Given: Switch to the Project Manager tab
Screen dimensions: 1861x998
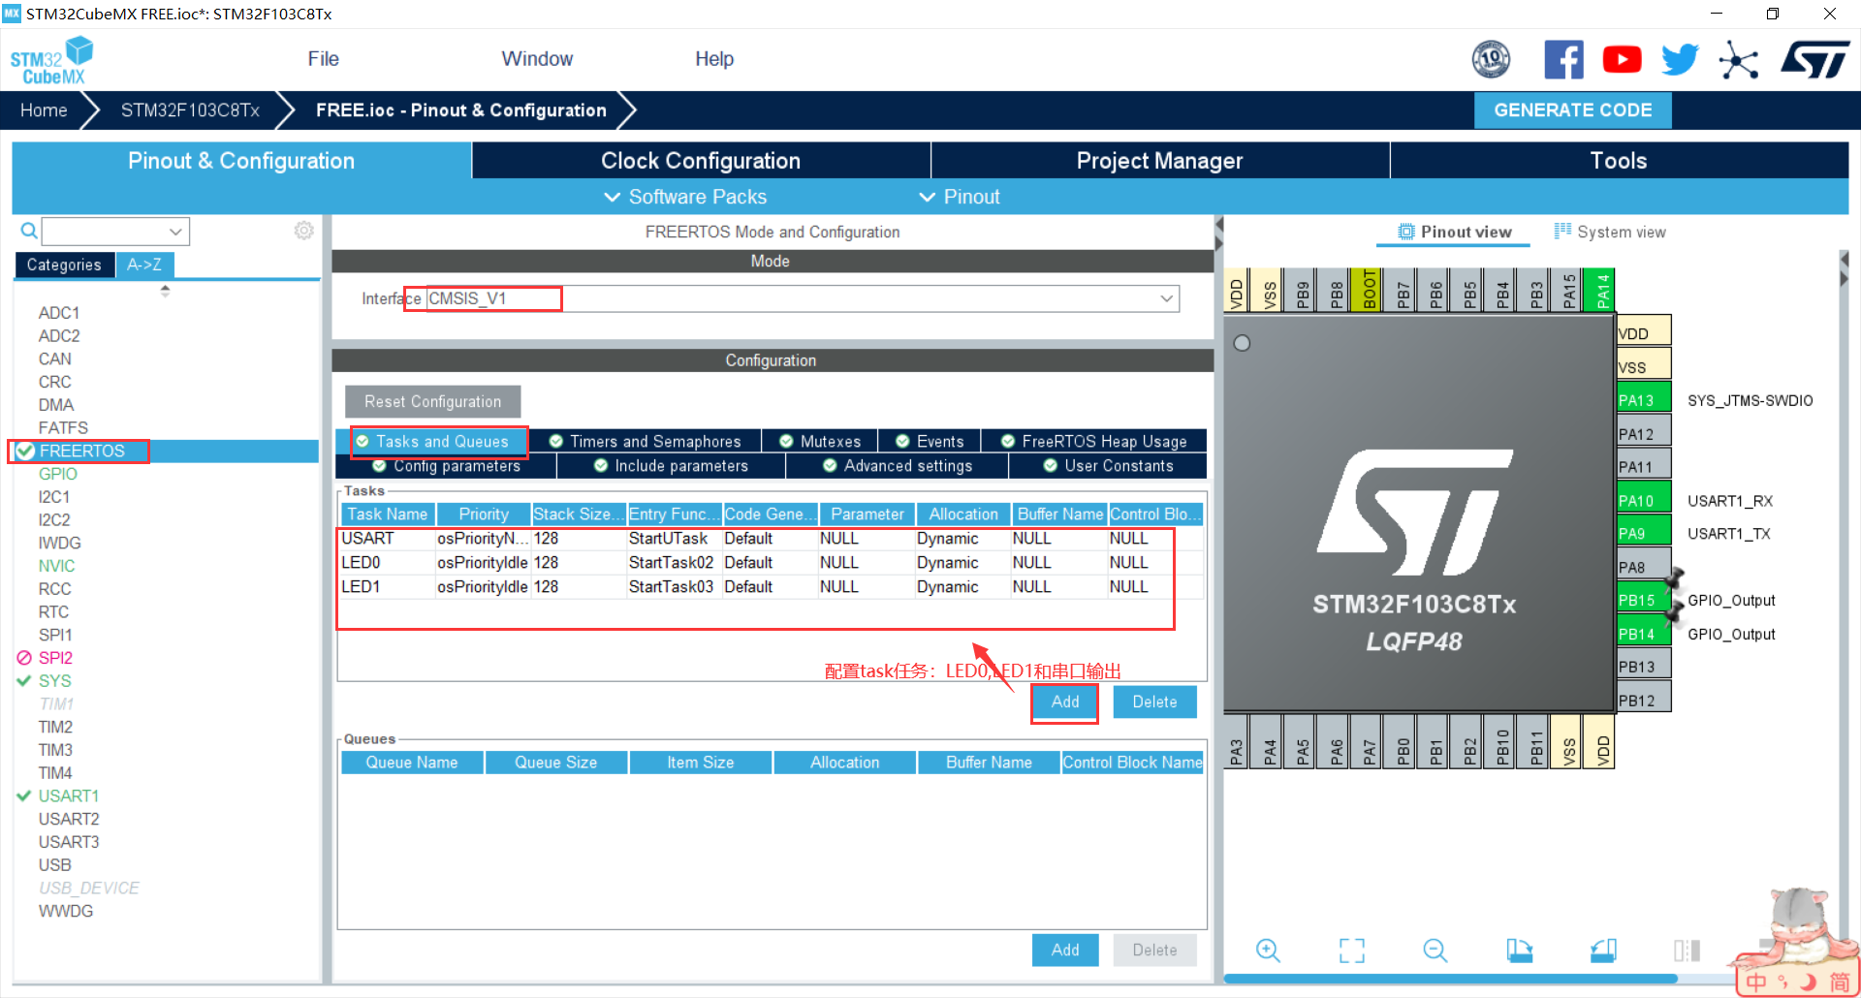Looking at the screenshot, I should [1159, 160].
